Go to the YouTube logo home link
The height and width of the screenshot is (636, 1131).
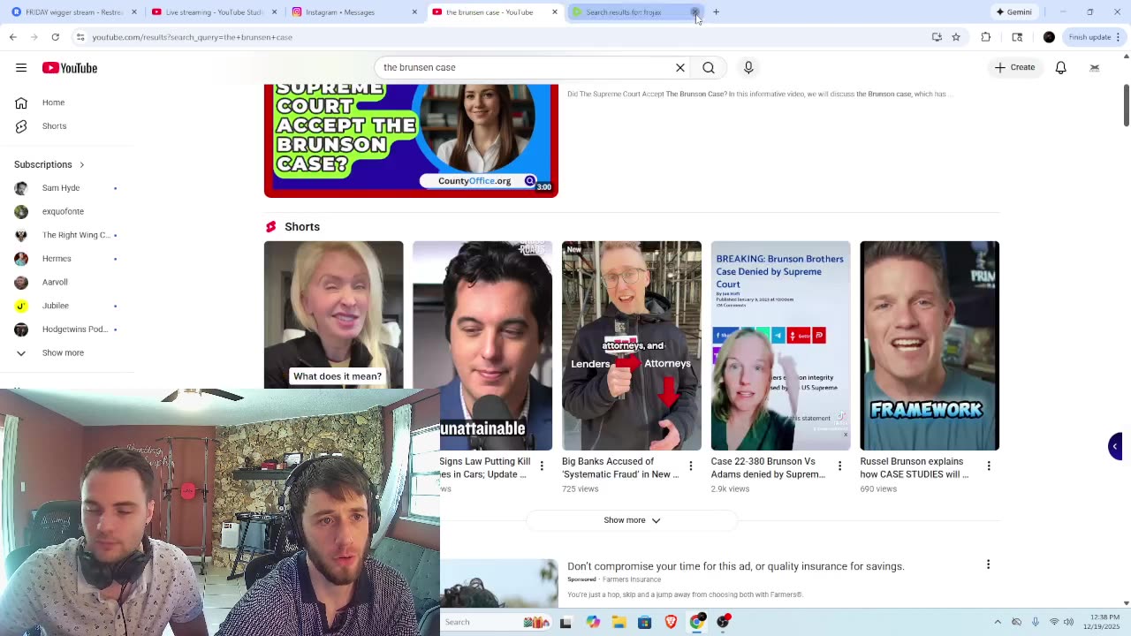(69, 68)
